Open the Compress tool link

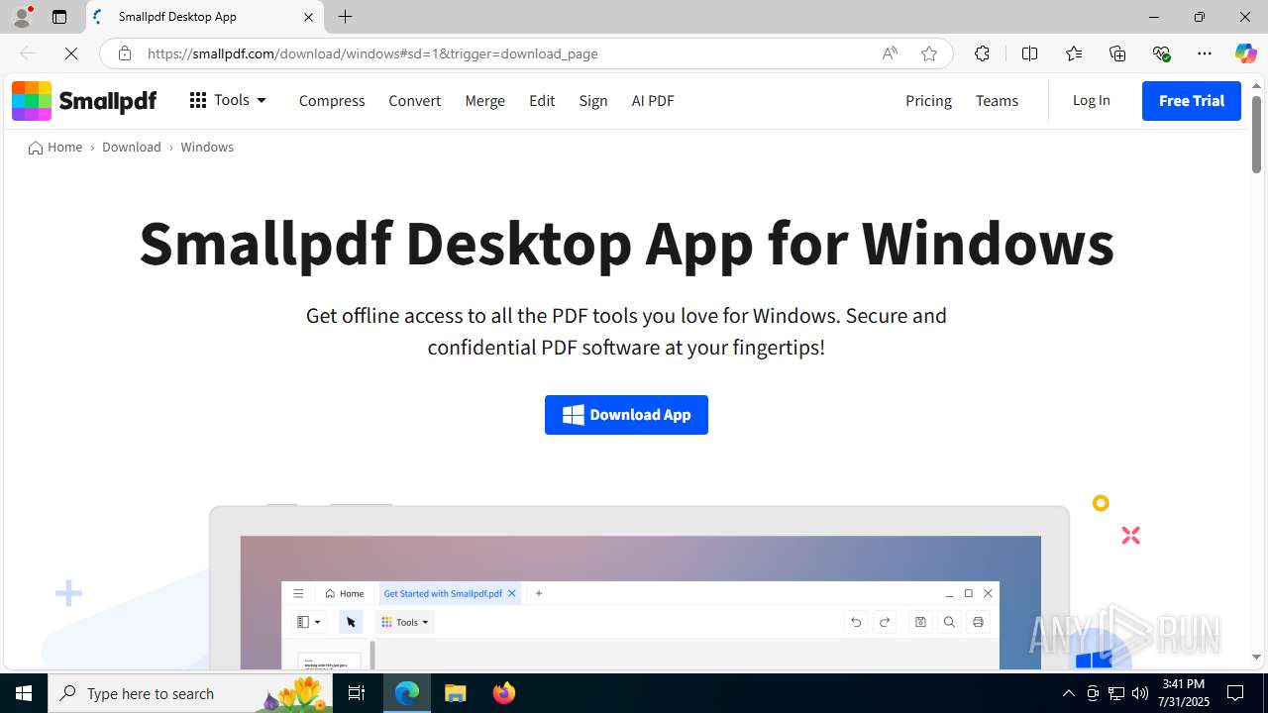332,100
